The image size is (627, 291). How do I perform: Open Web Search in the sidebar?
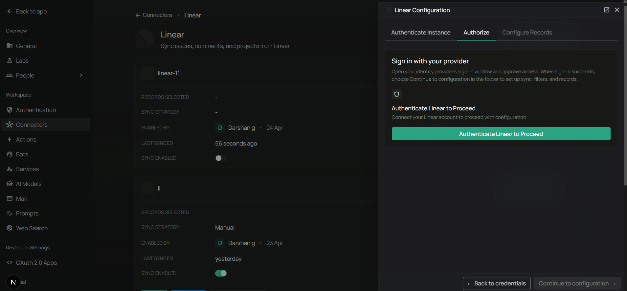point(45,228)
